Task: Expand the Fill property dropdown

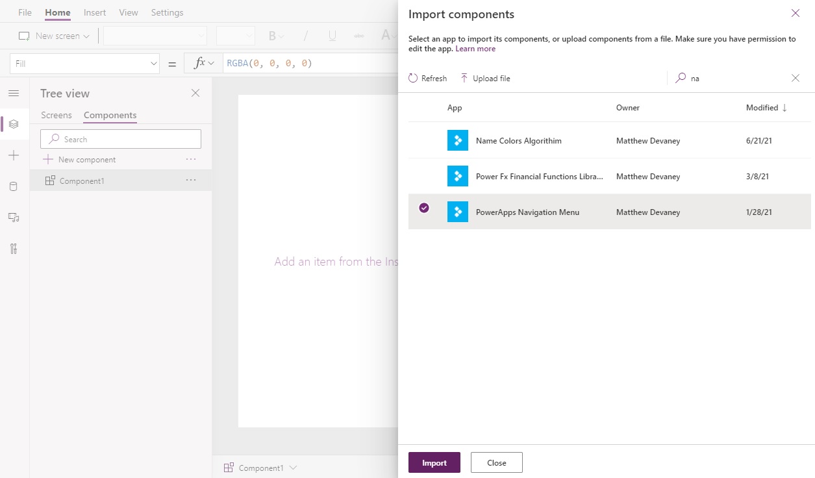Action: (x=154, y=63)
